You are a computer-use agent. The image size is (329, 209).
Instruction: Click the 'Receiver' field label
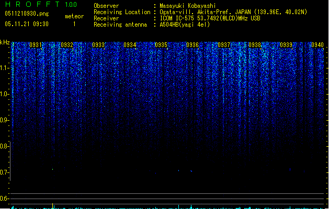click(106, 18)
